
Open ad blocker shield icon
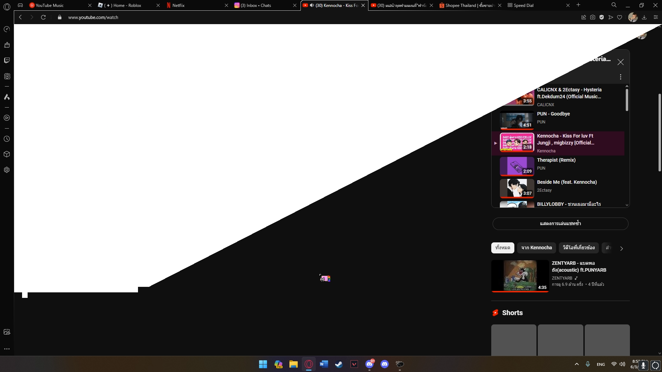[602, 17]
